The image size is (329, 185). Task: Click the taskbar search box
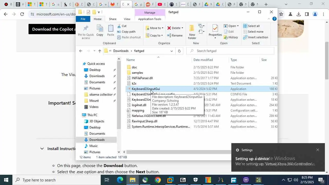tap(57, 180)
